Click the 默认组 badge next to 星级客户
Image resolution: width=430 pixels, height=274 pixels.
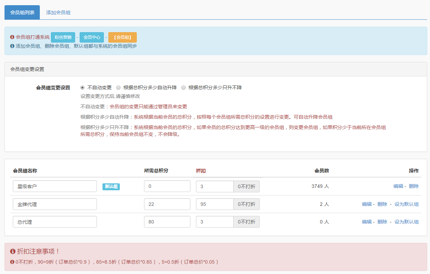pos(111,186)
